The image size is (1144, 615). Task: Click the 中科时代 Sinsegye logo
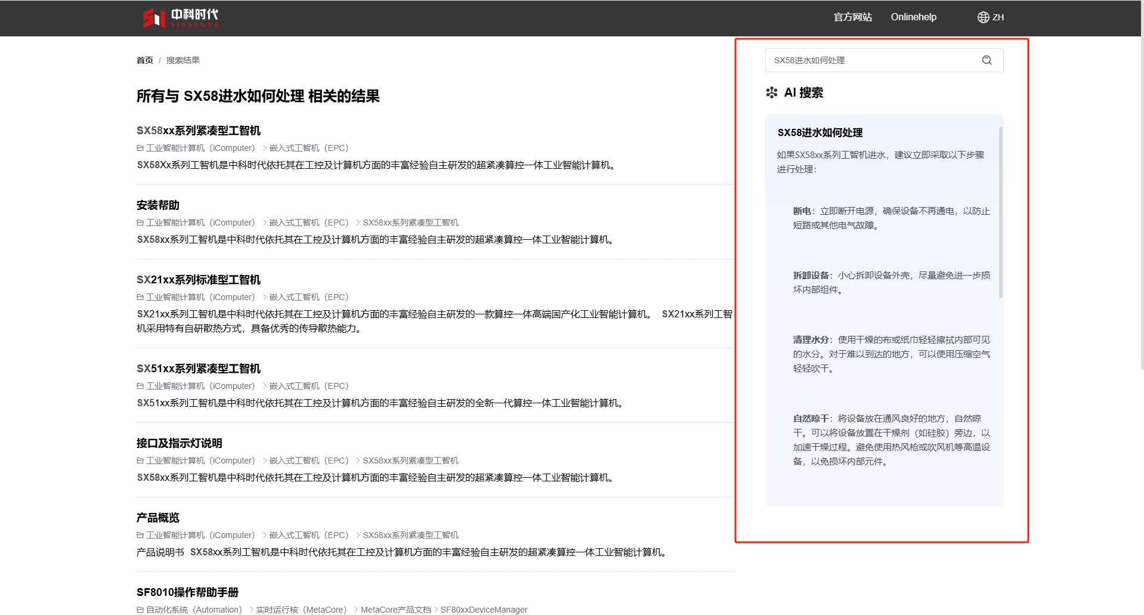click(x=181, y=18)
